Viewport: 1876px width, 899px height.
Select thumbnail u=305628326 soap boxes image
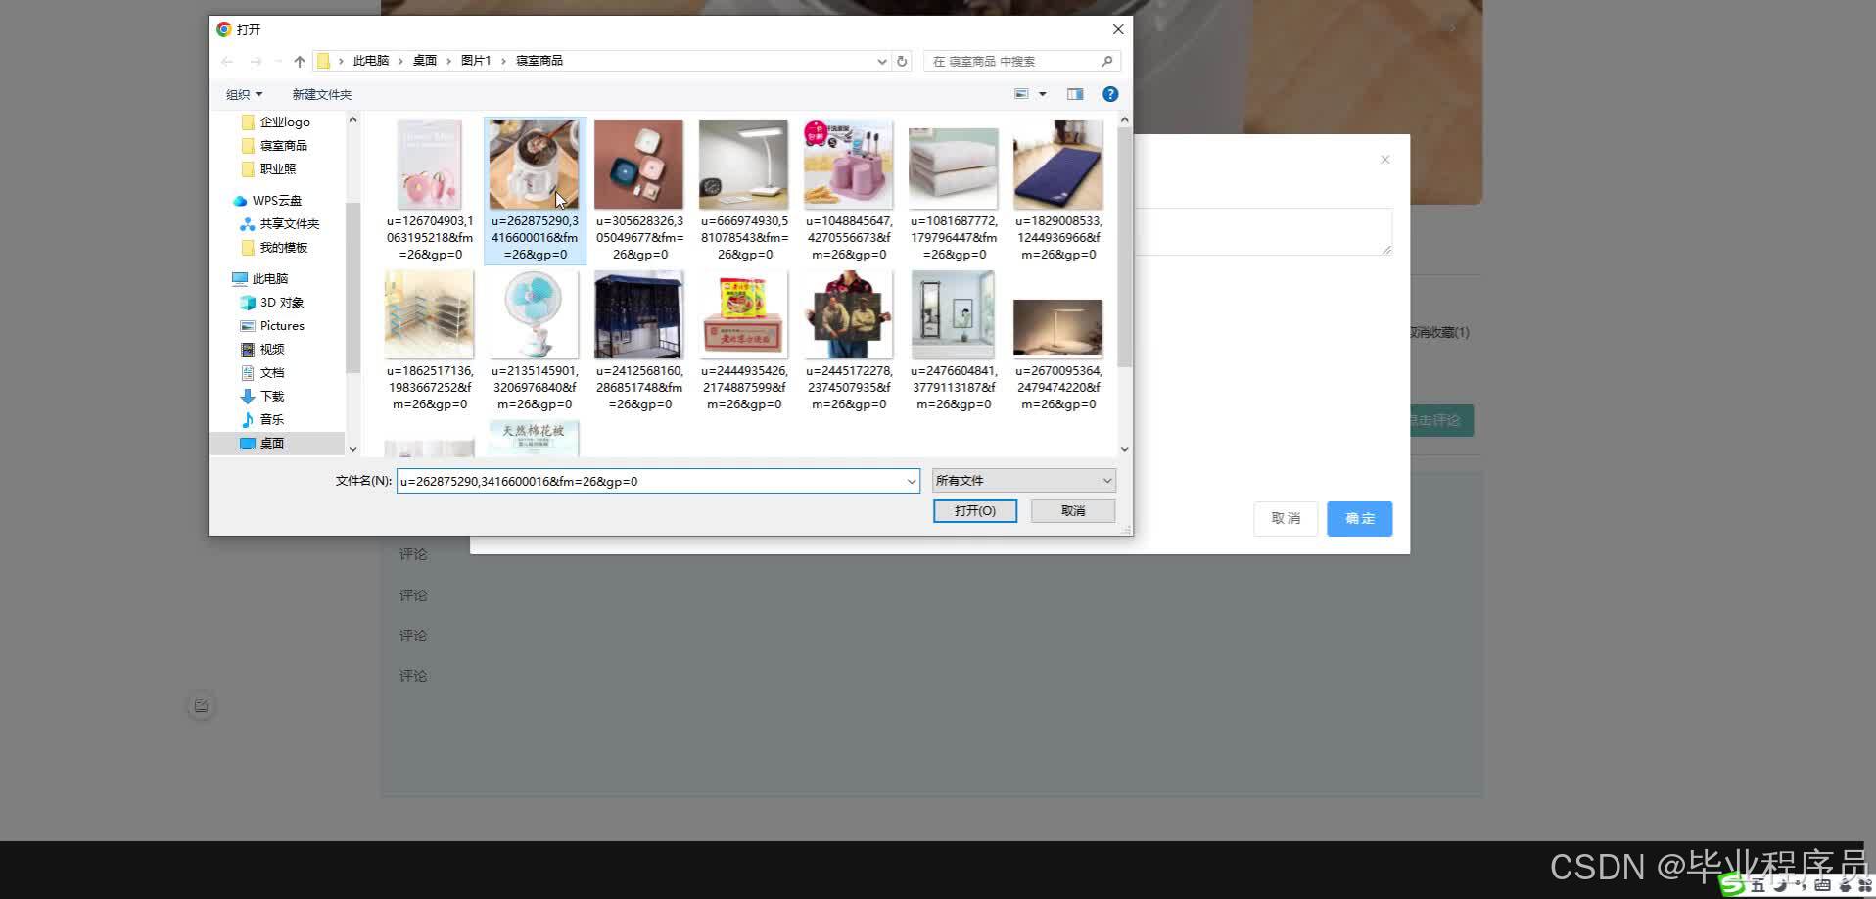[x=638, y=165]
